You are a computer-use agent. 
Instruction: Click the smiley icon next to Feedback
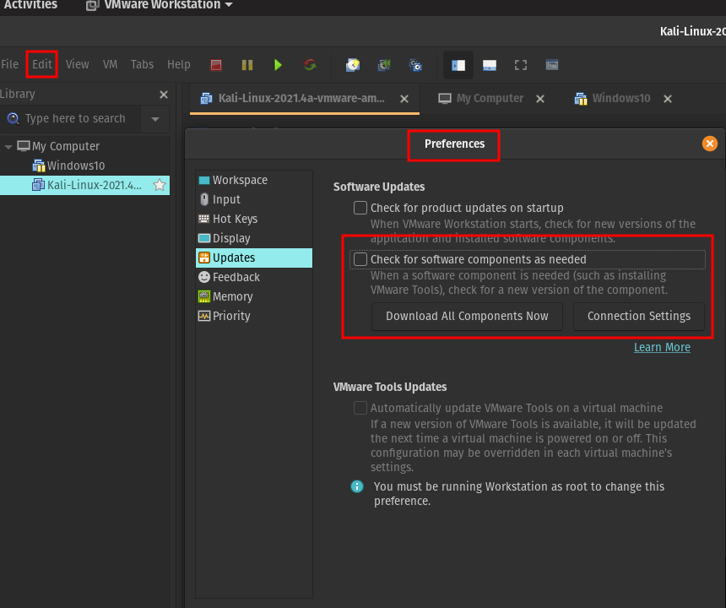point(204,277)
